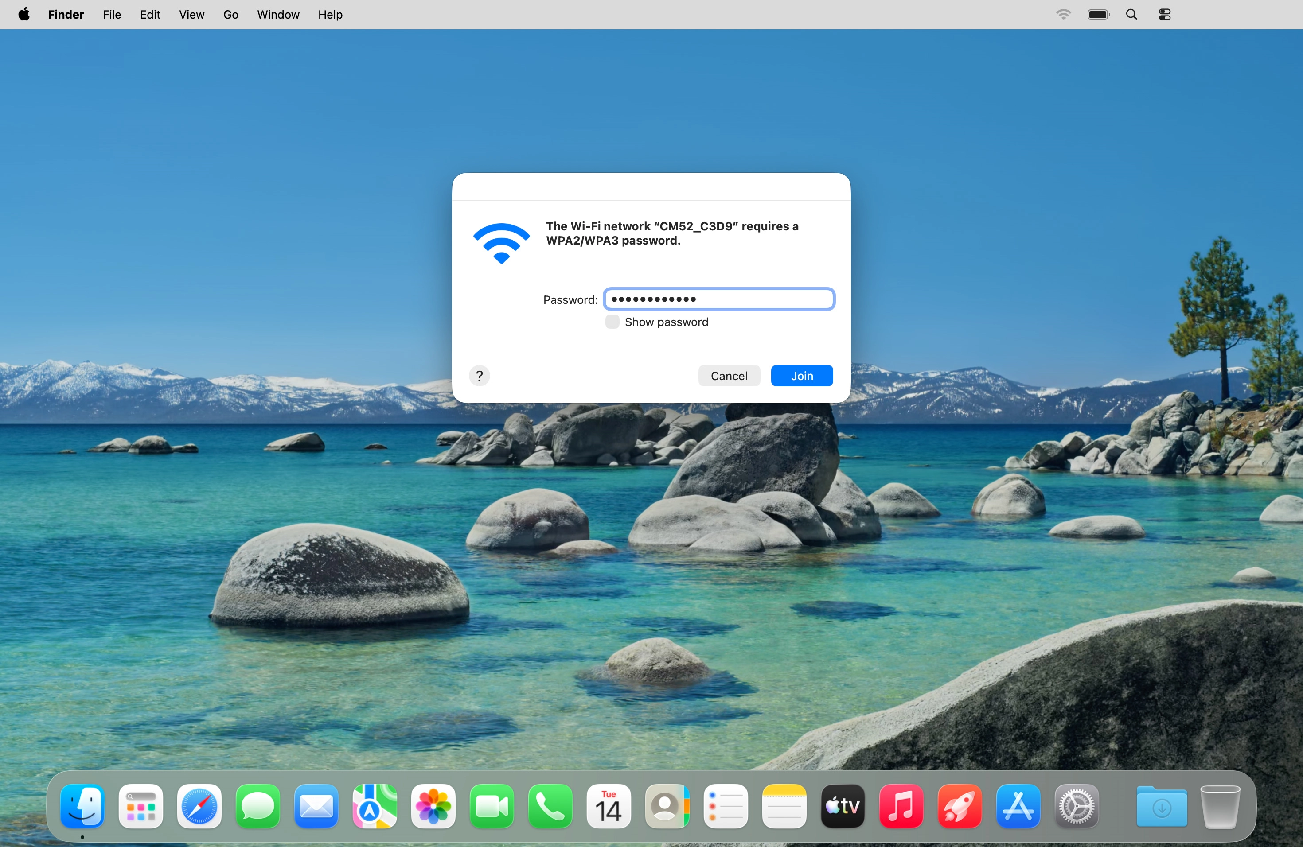Open the Photos app

433,807
